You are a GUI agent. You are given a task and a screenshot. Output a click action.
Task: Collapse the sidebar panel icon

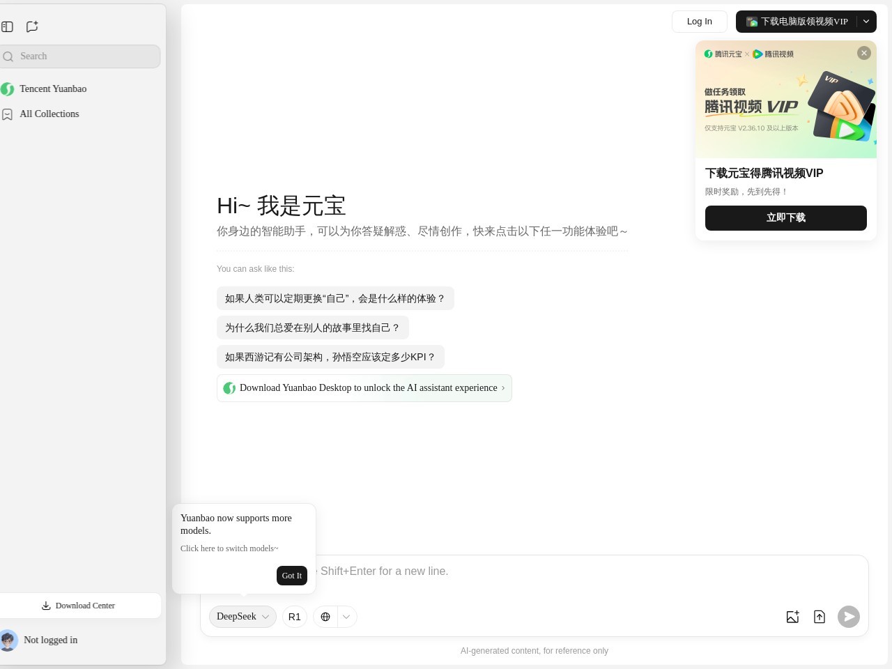[8, 26]
